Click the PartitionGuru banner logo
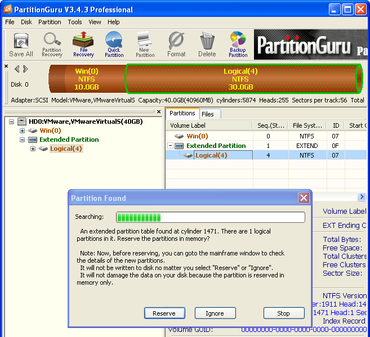Viewport: 370px width, 337px height. (310, 45)
